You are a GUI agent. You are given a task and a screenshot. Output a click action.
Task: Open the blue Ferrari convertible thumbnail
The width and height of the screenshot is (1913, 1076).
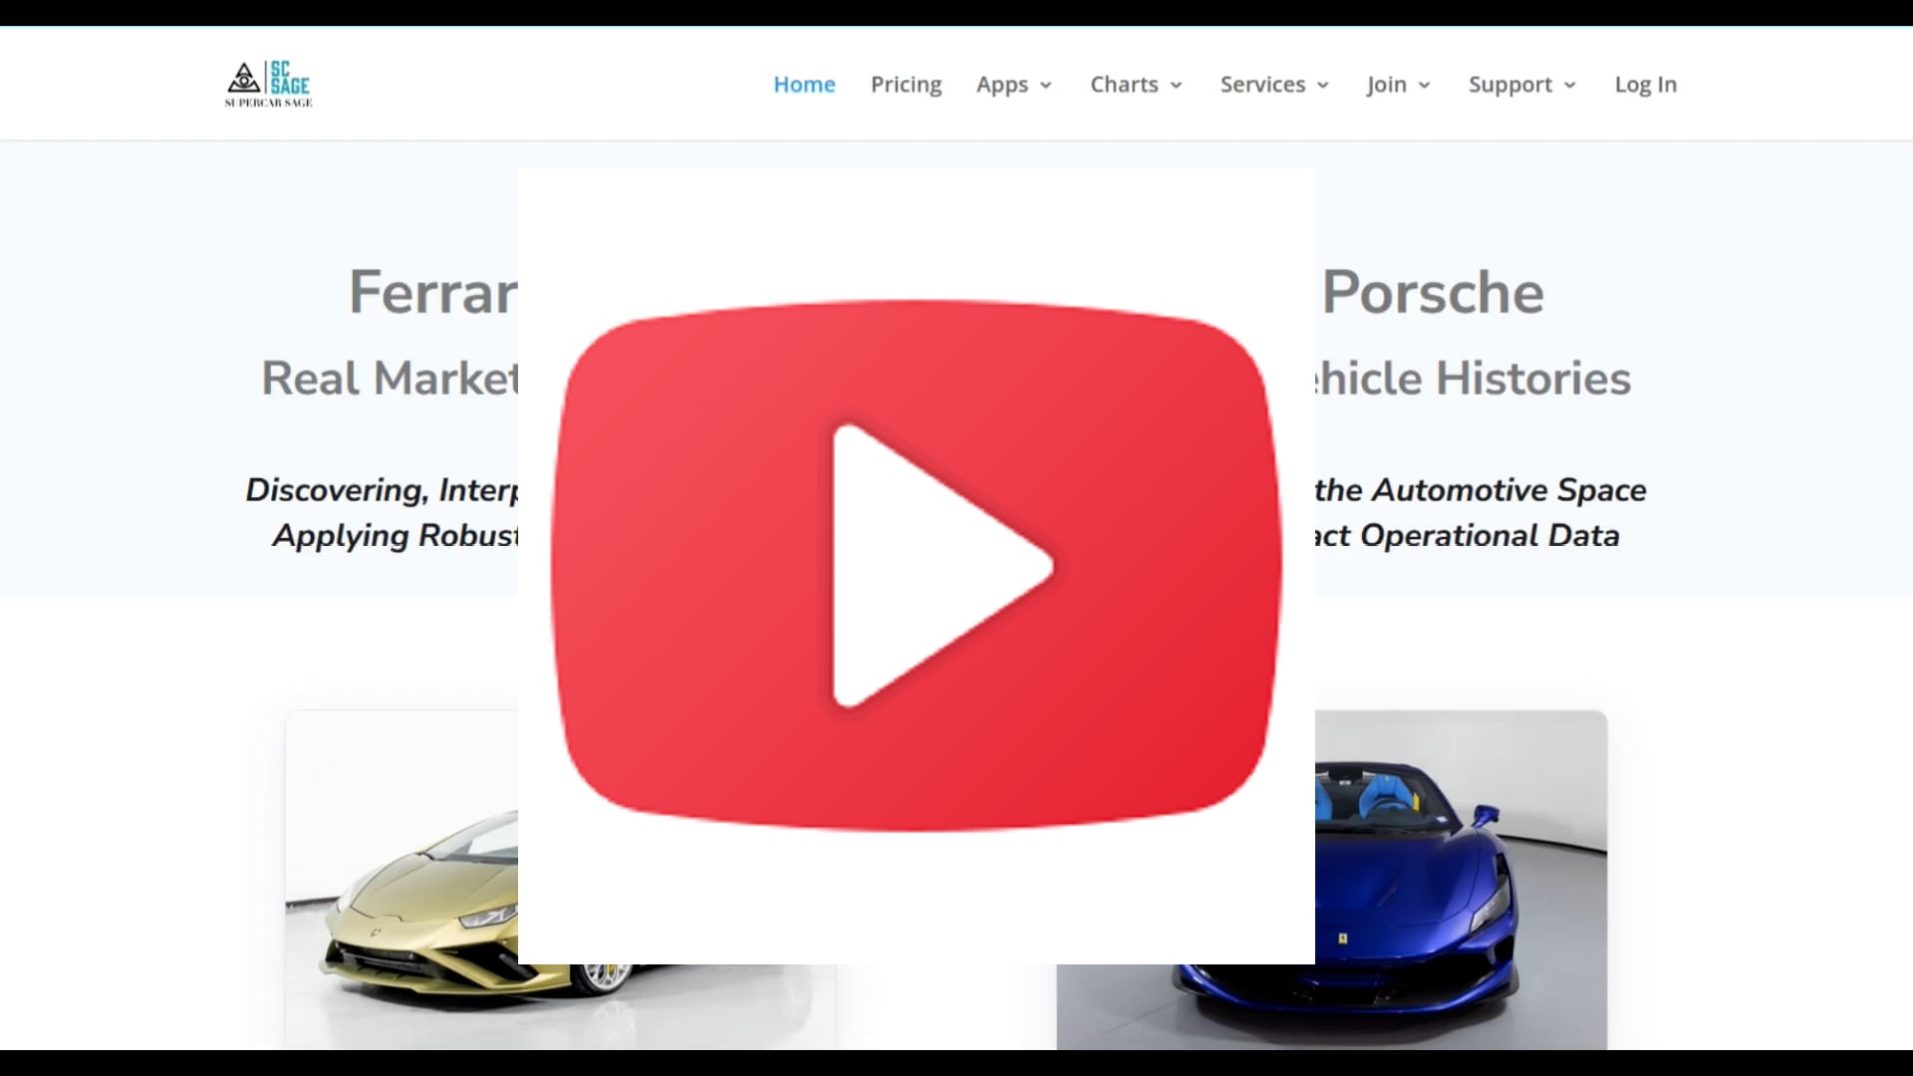[1461, 879]
